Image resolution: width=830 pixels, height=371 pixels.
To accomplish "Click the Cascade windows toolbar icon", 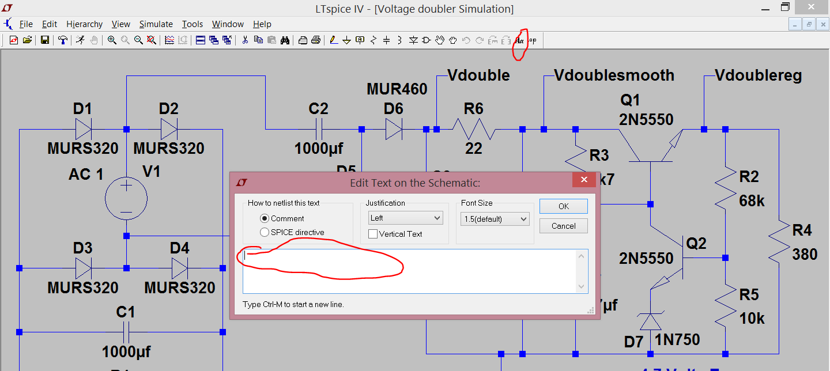I will click(214, 40).
